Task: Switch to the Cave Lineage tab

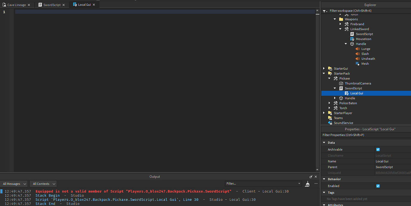Action: [x=17, y=5]
